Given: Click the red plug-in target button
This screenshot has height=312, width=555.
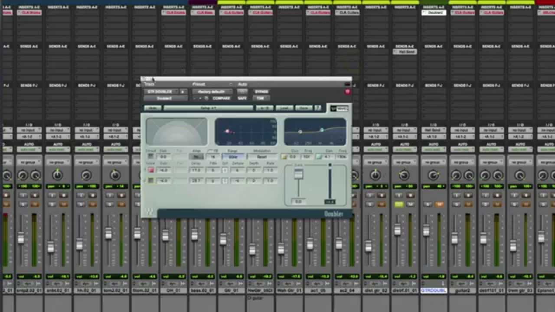Looking at the screenshot, I should (347, 92).
